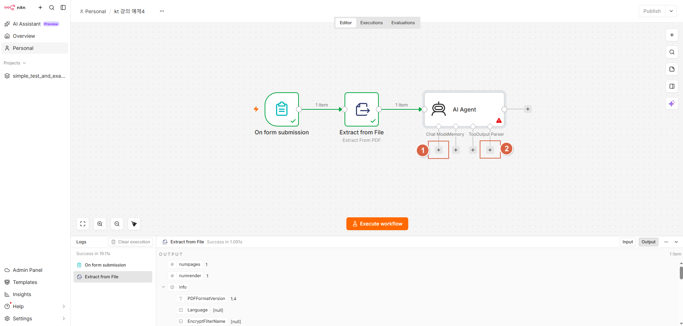Zoom out on the canvas
683x326 pixels.
click(117, 224)
